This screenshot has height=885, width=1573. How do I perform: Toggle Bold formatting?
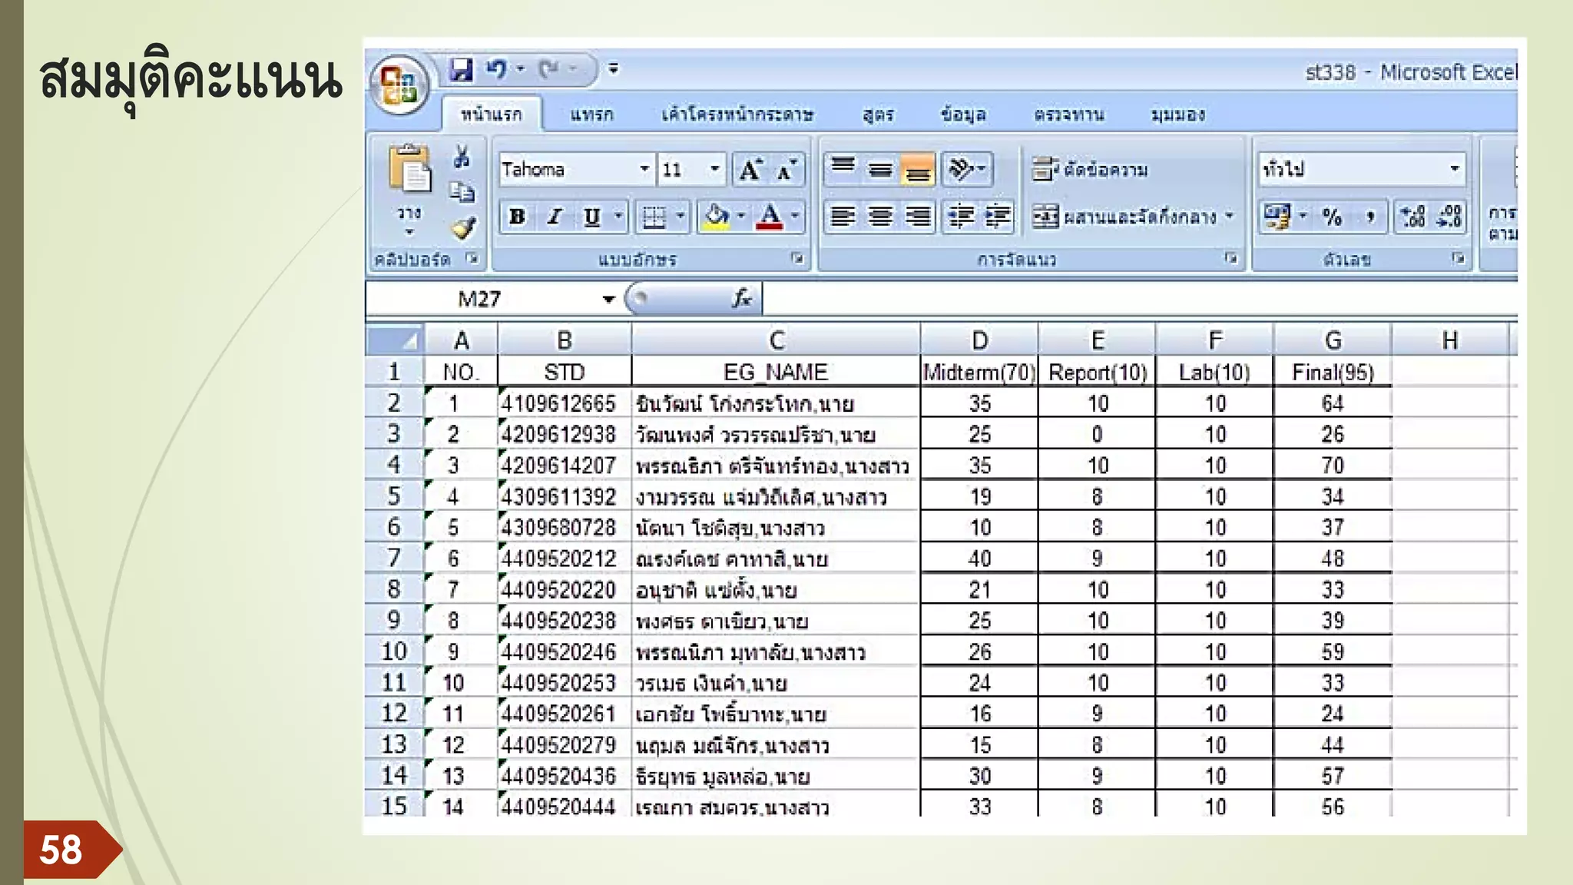pyautogui.click(x=517, y=217)
